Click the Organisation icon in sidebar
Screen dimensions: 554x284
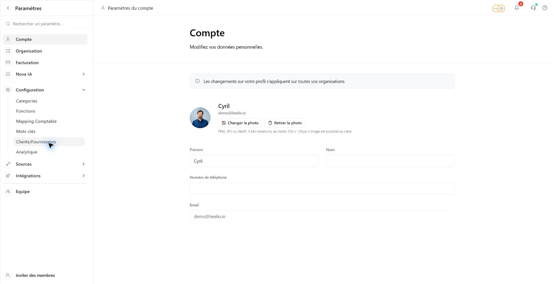coord(8,51)
